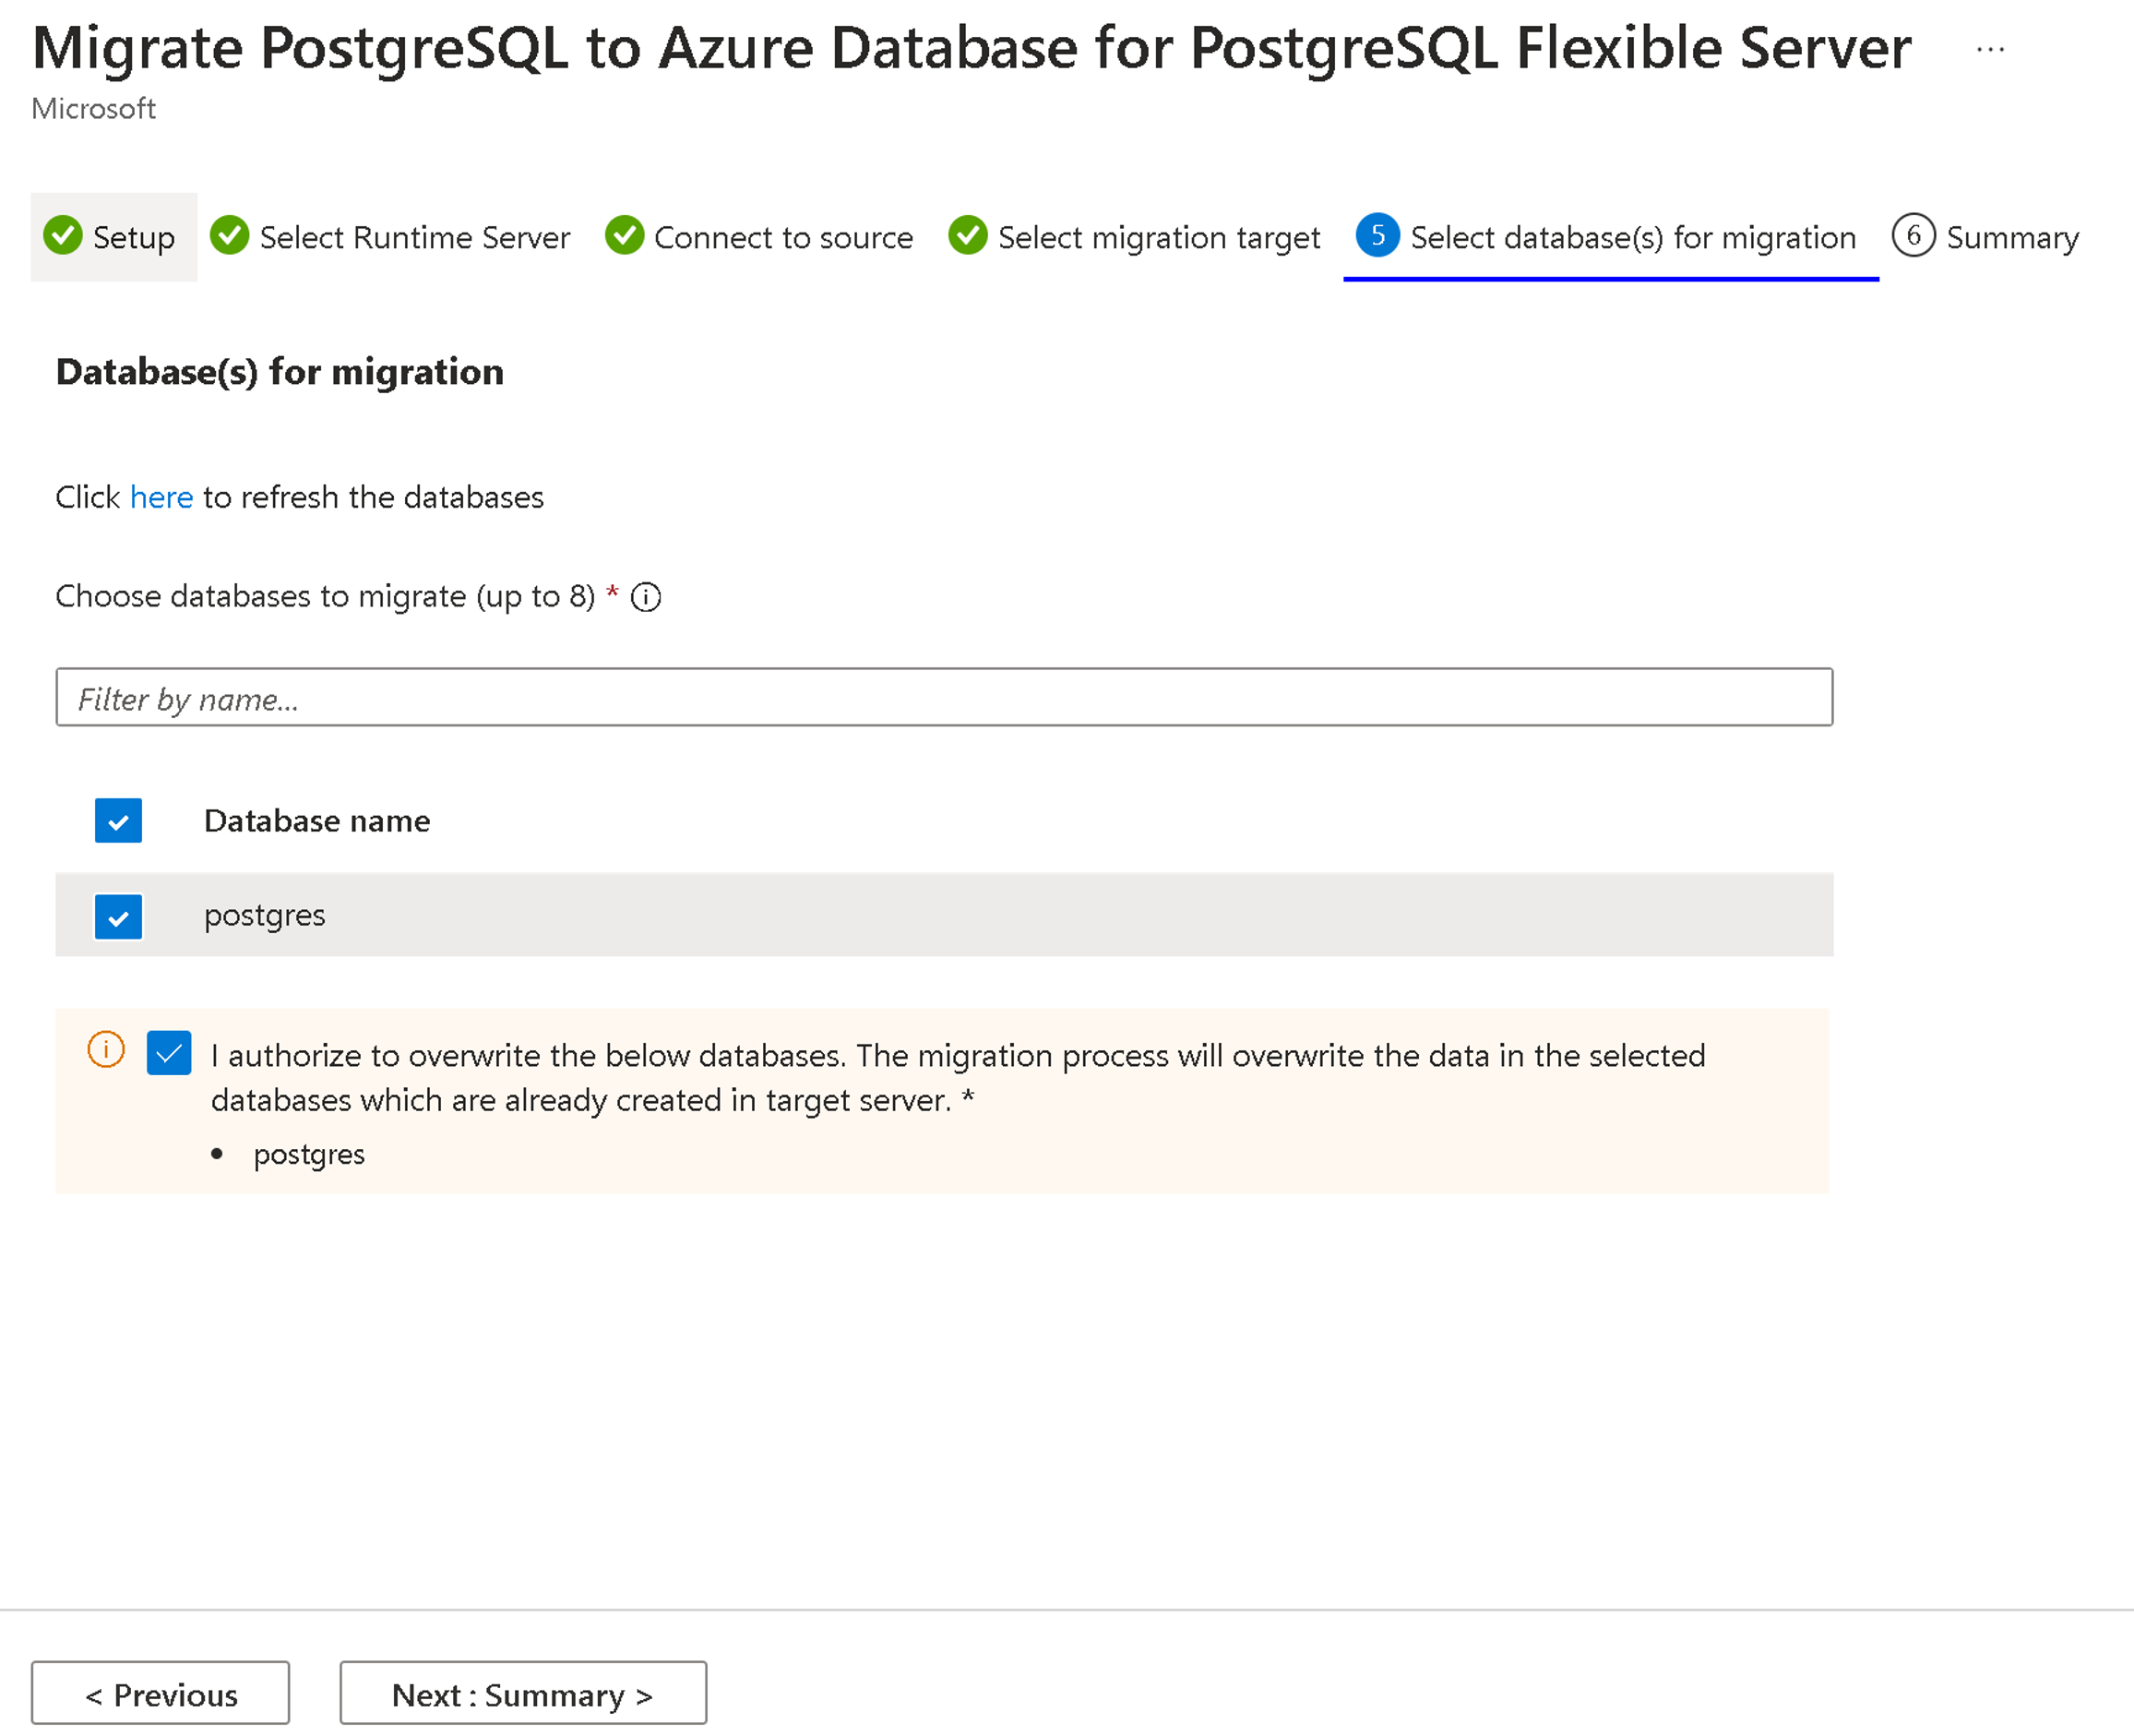
Task: Toggle the postgres database checkbox
Action: [119, 916]
